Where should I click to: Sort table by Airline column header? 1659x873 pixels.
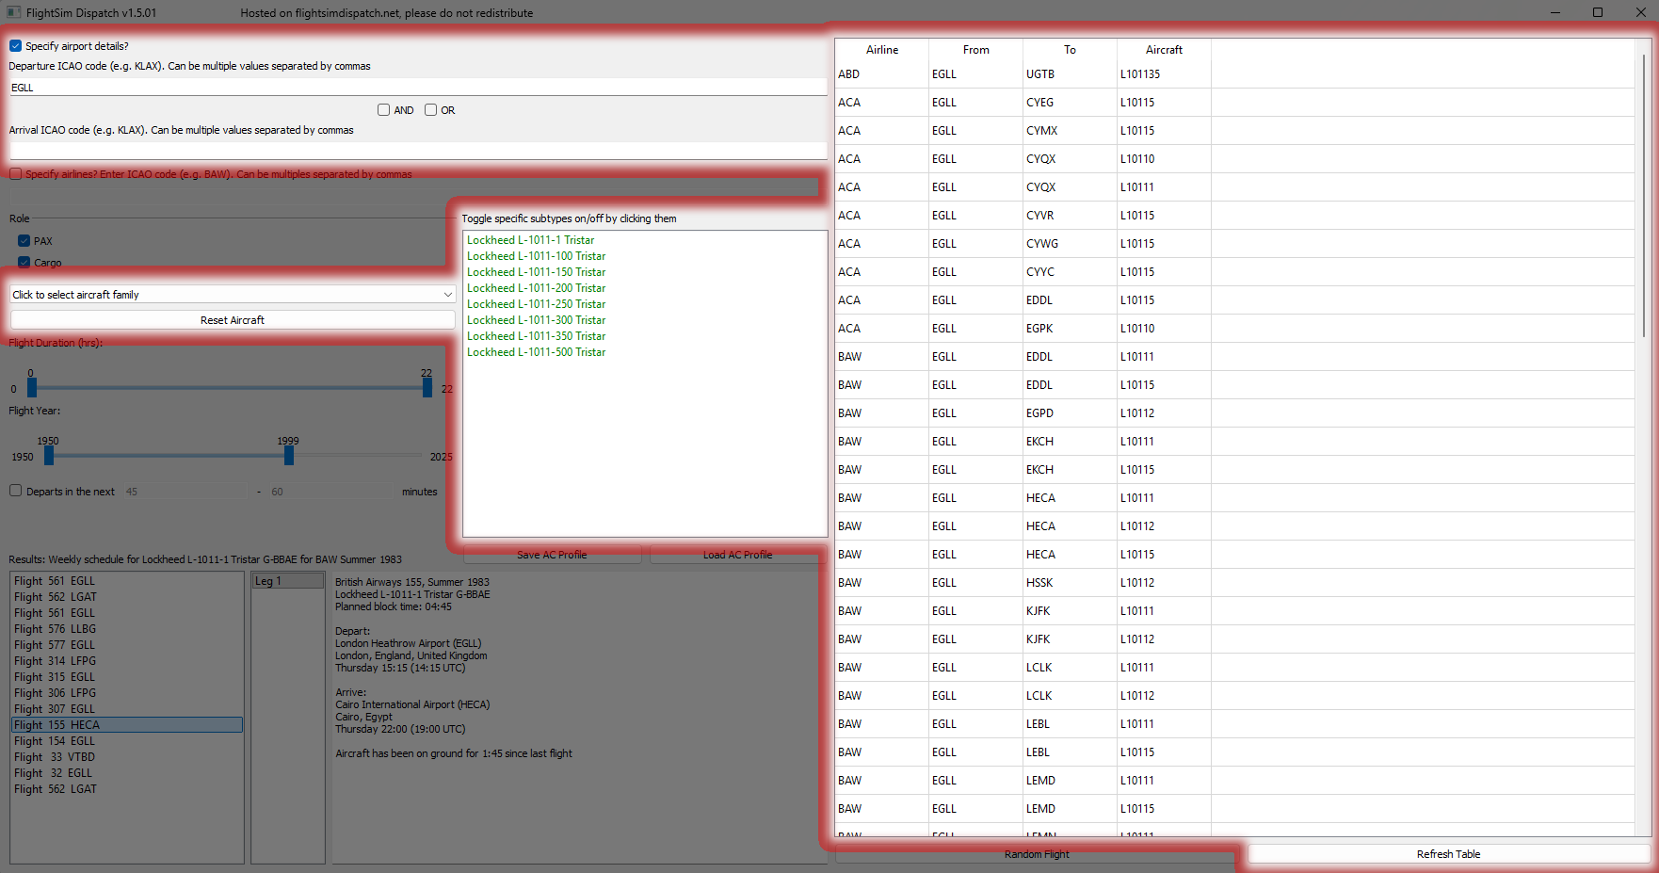tap(882, 50)
